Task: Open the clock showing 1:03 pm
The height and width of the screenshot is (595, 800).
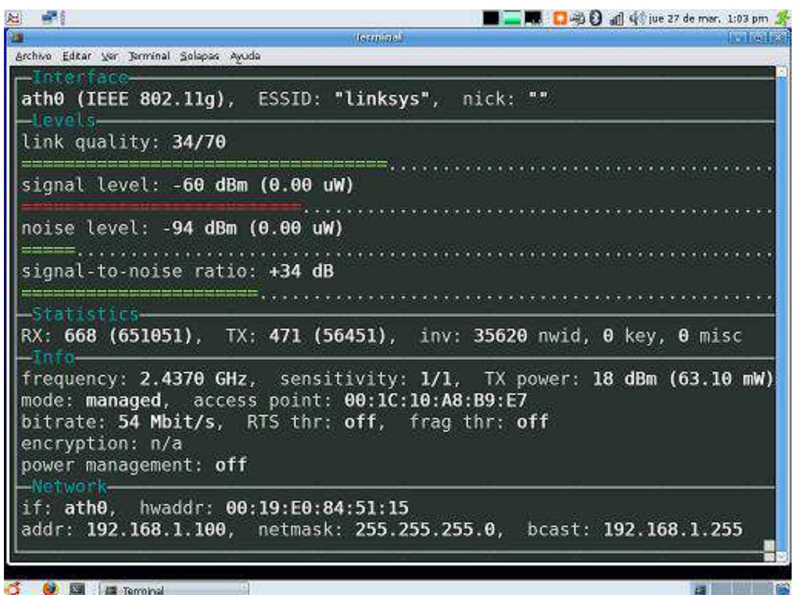Action: pyautogui.click(x=708, y=19)
